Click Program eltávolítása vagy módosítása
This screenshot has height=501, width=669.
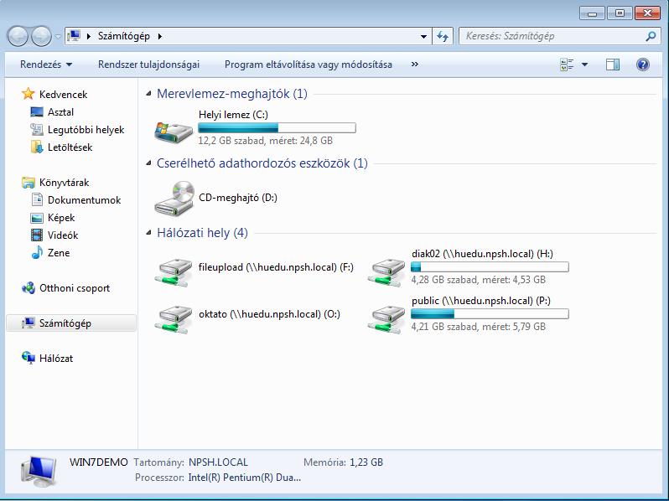(308, 65)
